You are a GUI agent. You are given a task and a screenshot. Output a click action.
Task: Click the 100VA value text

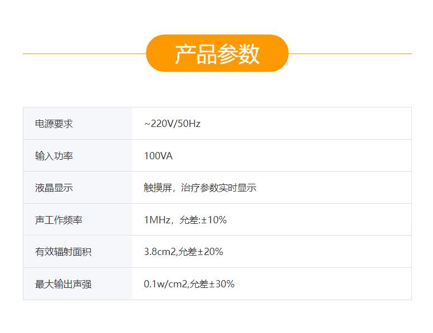point(158,156)
